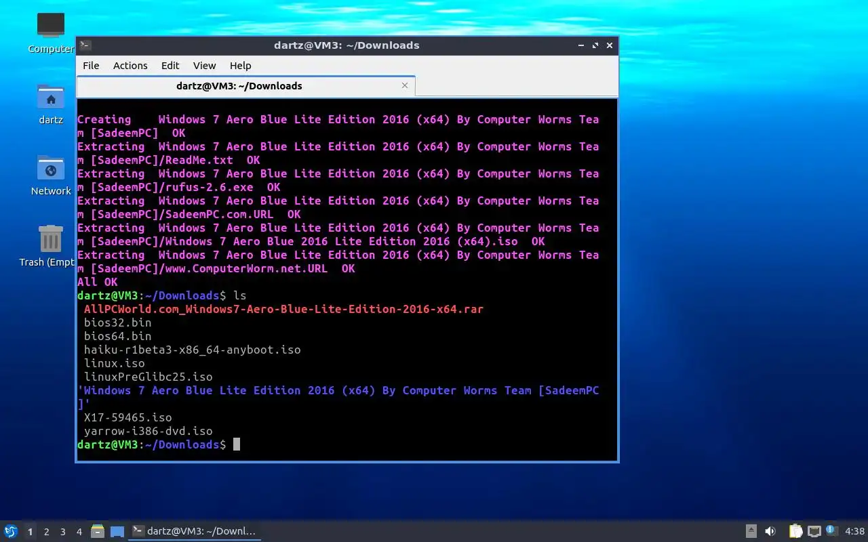
Task: Open the Network desktop icon
Action: click(51, 175)
